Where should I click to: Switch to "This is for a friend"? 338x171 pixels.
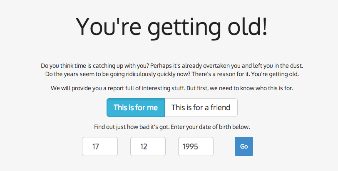pyautogui.click(x=201, y=107)
